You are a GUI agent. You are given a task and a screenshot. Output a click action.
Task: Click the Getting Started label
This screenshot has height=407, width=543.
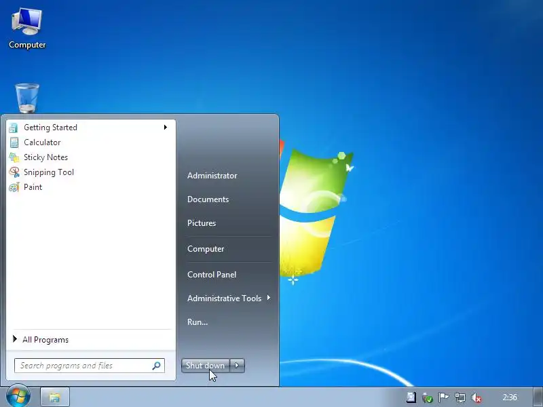tap(50, 128)
